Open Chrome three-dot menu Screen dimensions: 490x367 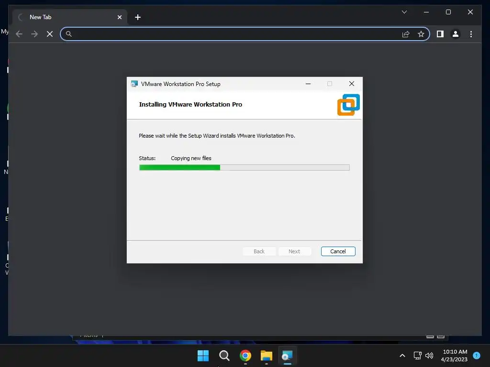(x=471, y=34)
